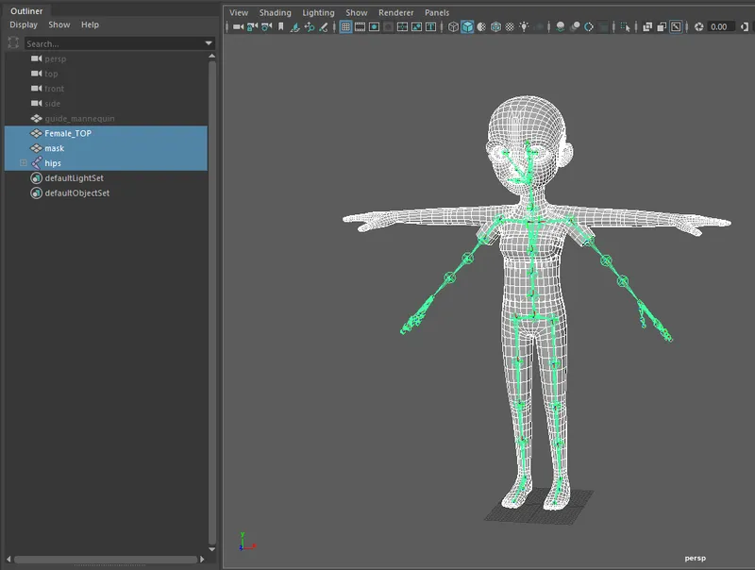Activate 2D Pan/Zoom mode
Image resolution: width=755 pixels, height=570 pixels.
coord(310,26)
